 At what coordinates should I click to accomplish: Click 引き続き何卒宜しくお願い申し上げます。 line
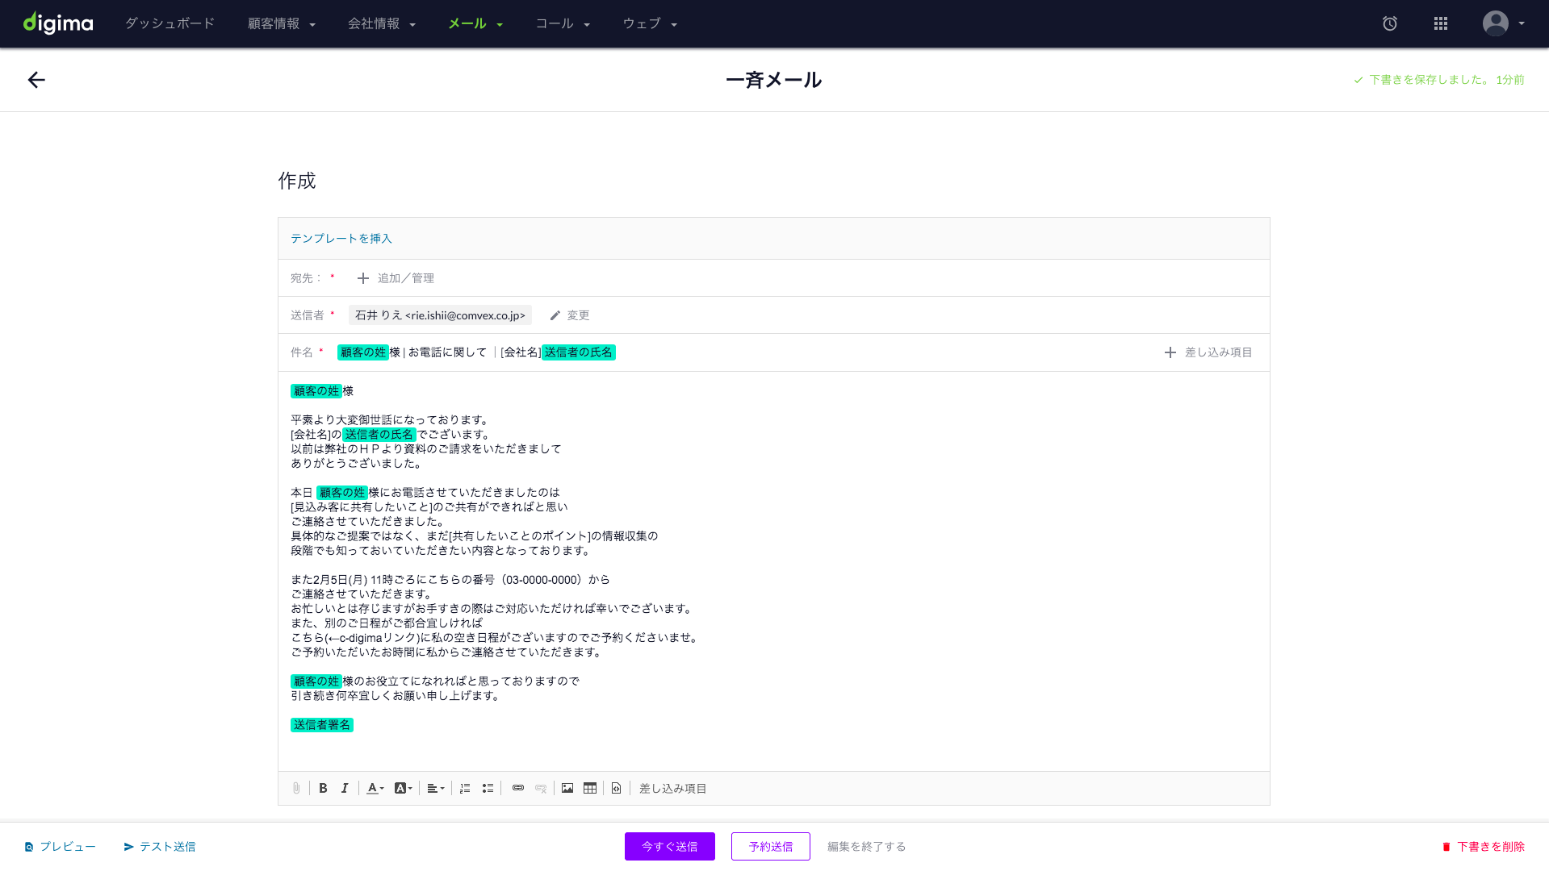(397, 696)
